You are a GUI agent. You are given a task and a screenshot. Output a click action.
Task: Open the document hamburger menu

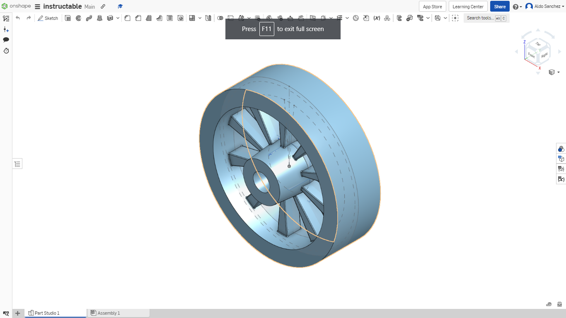point(37,6)
